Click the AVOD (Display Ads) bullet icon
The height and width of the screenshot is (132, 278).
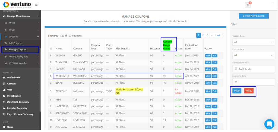click(x=6, y=56)
